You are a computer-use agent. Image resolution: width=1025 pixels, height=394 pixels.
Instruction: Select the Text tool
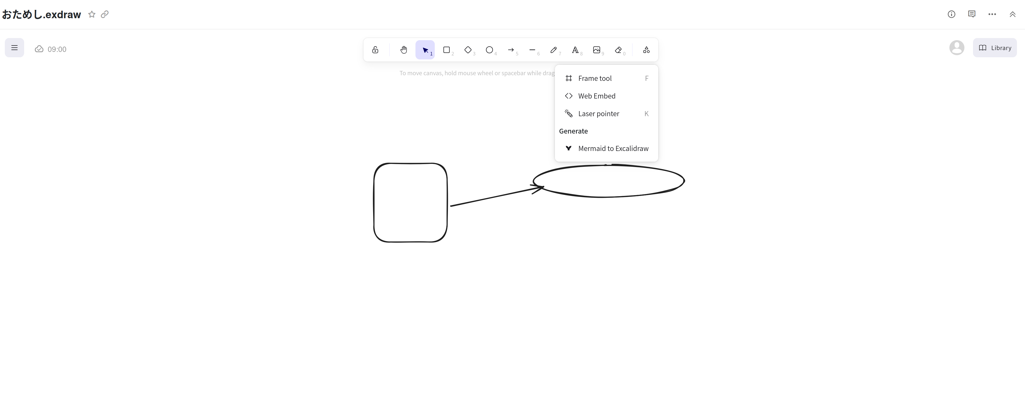575,50
